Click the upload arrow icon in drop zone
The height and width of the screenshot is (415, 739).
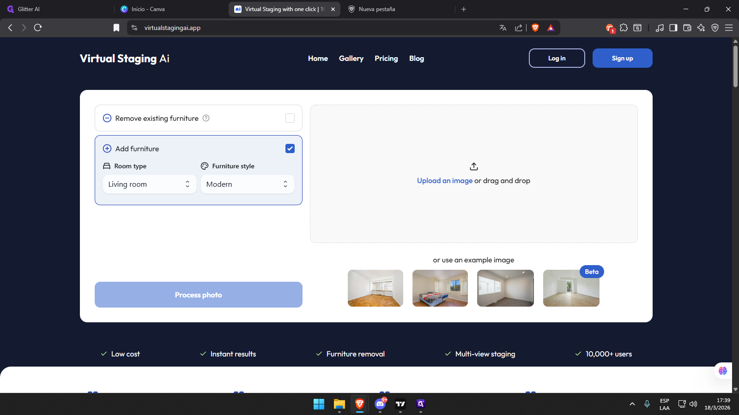[473, 166]
